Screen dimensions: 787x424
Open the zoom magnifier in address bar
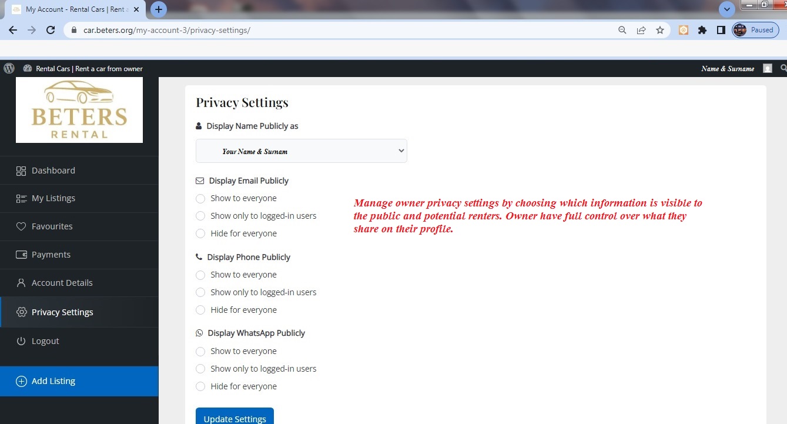[622, 30]
